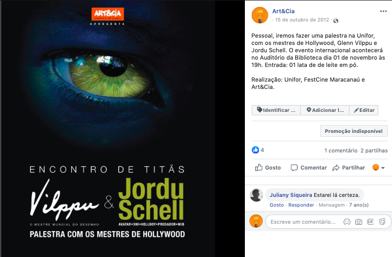Click Identificar tag photo button

pos(276,110)
